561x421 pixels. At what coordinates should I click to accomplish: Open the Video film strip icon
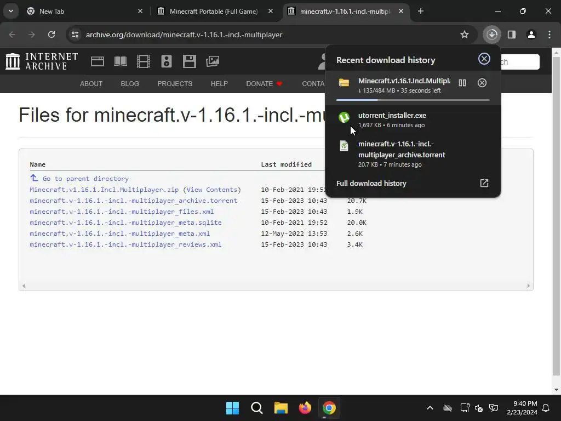click(144, 61)
